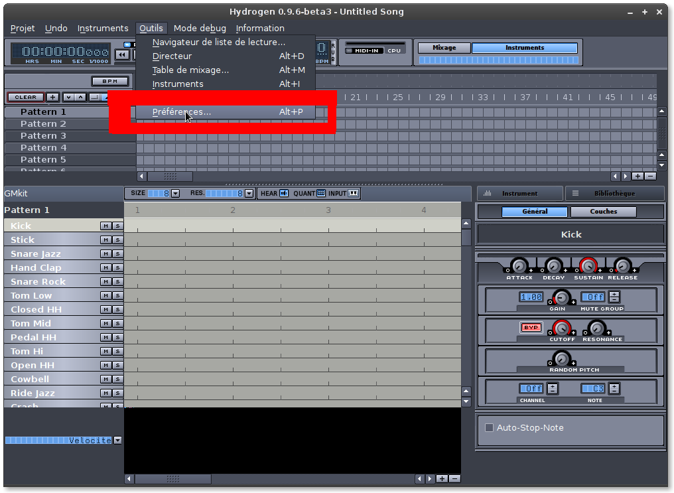Select the Ride Jazz instrument row
The width and height of the screenshot is (674, 493).
tap(52, 393)
